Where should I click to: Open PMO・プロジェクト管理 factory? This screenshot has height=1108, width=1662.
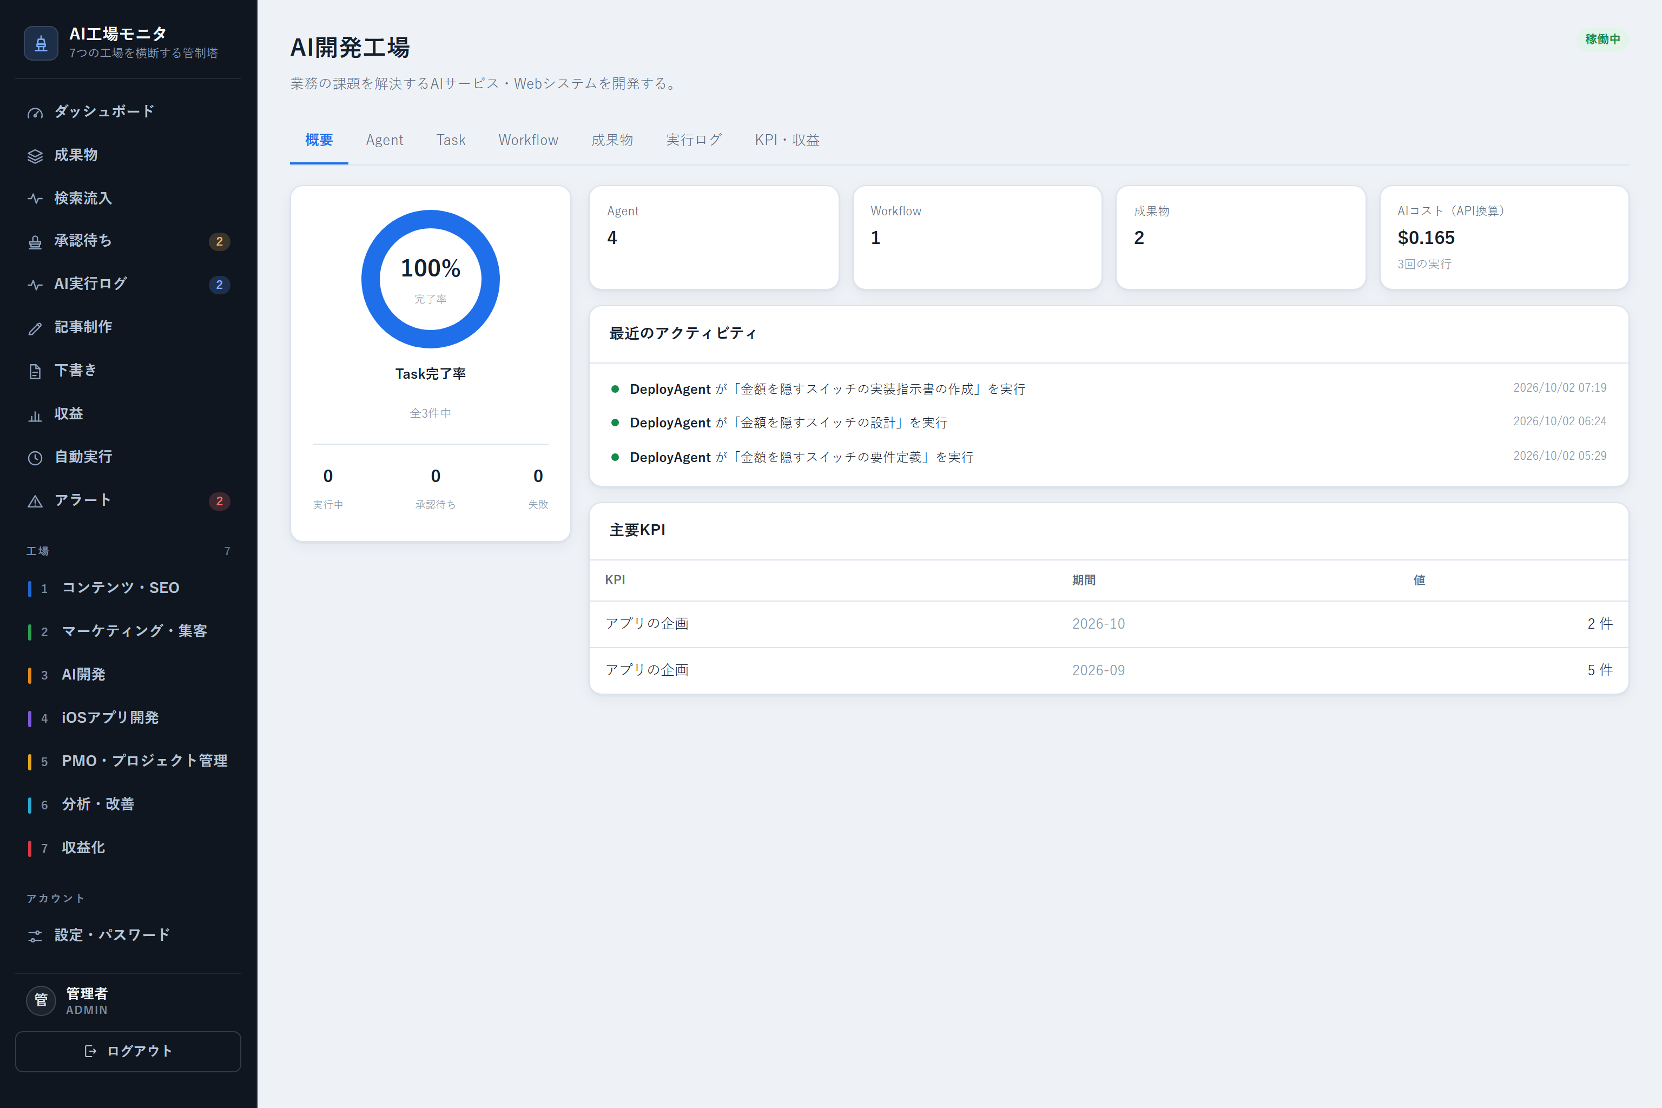pos(128,761)
